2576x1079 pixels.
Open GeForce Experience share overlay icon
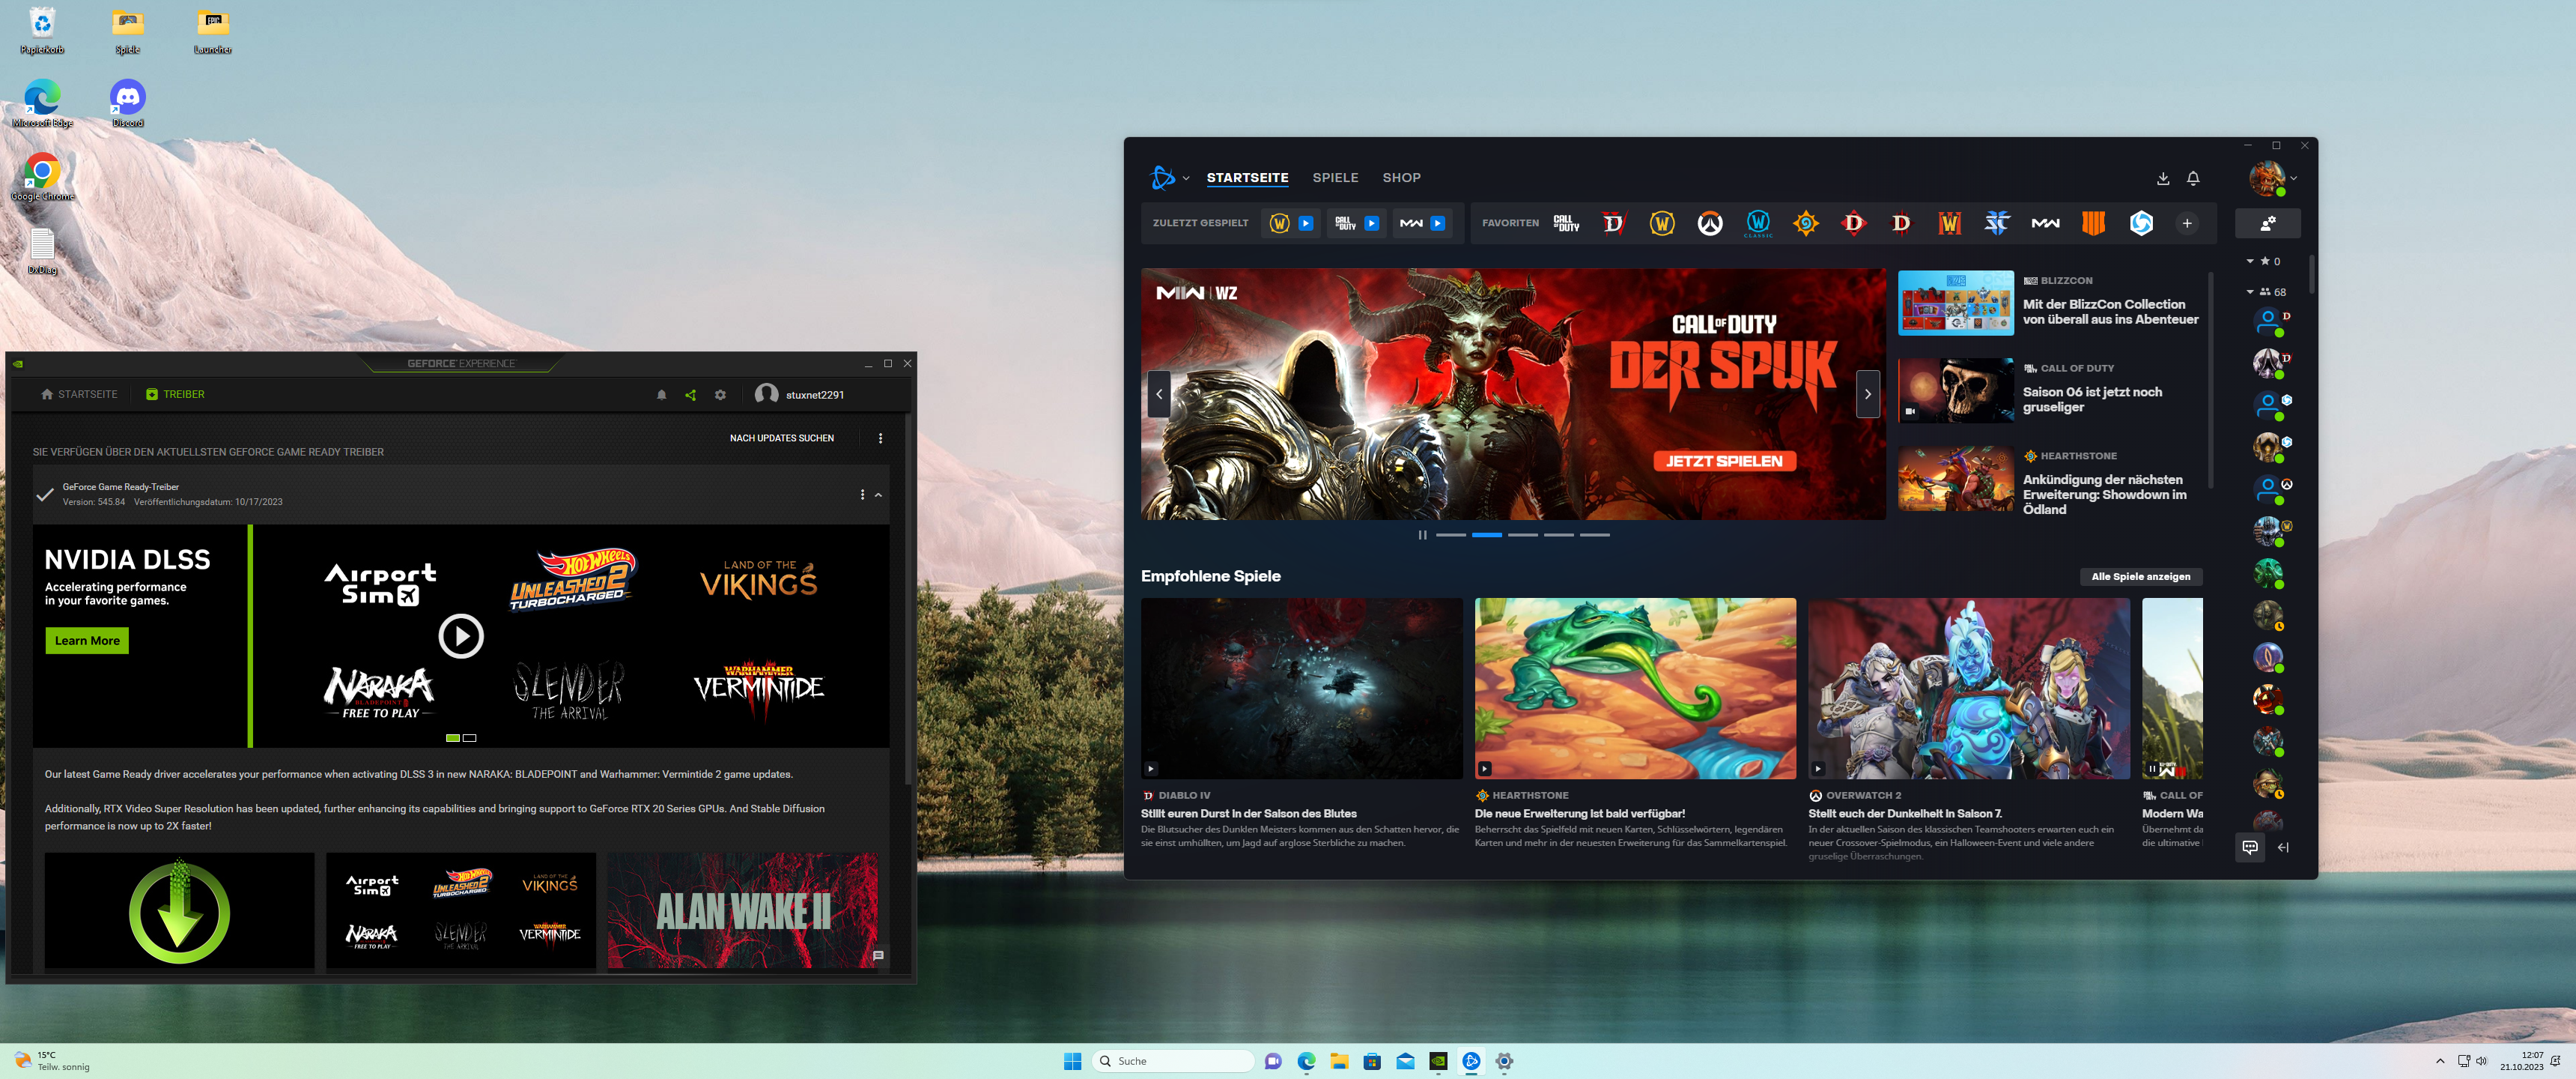tap(690, 394)
